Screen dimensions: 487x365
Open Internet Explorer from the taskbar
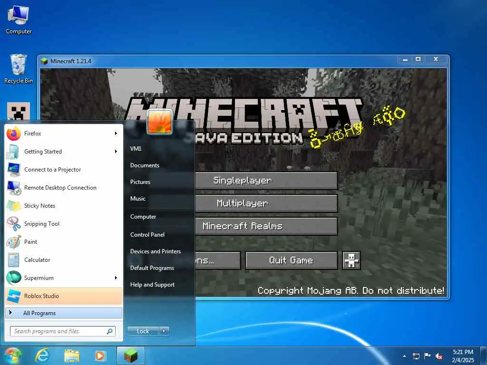[x=42, y=355]
